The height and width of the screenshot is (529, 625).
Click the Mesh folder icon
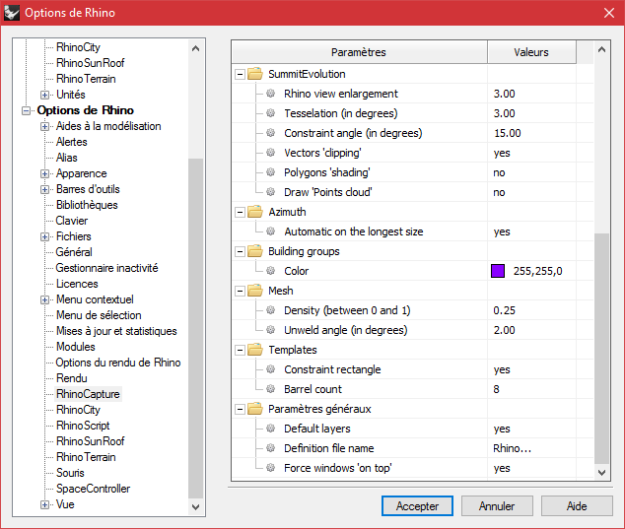(255, 291)
